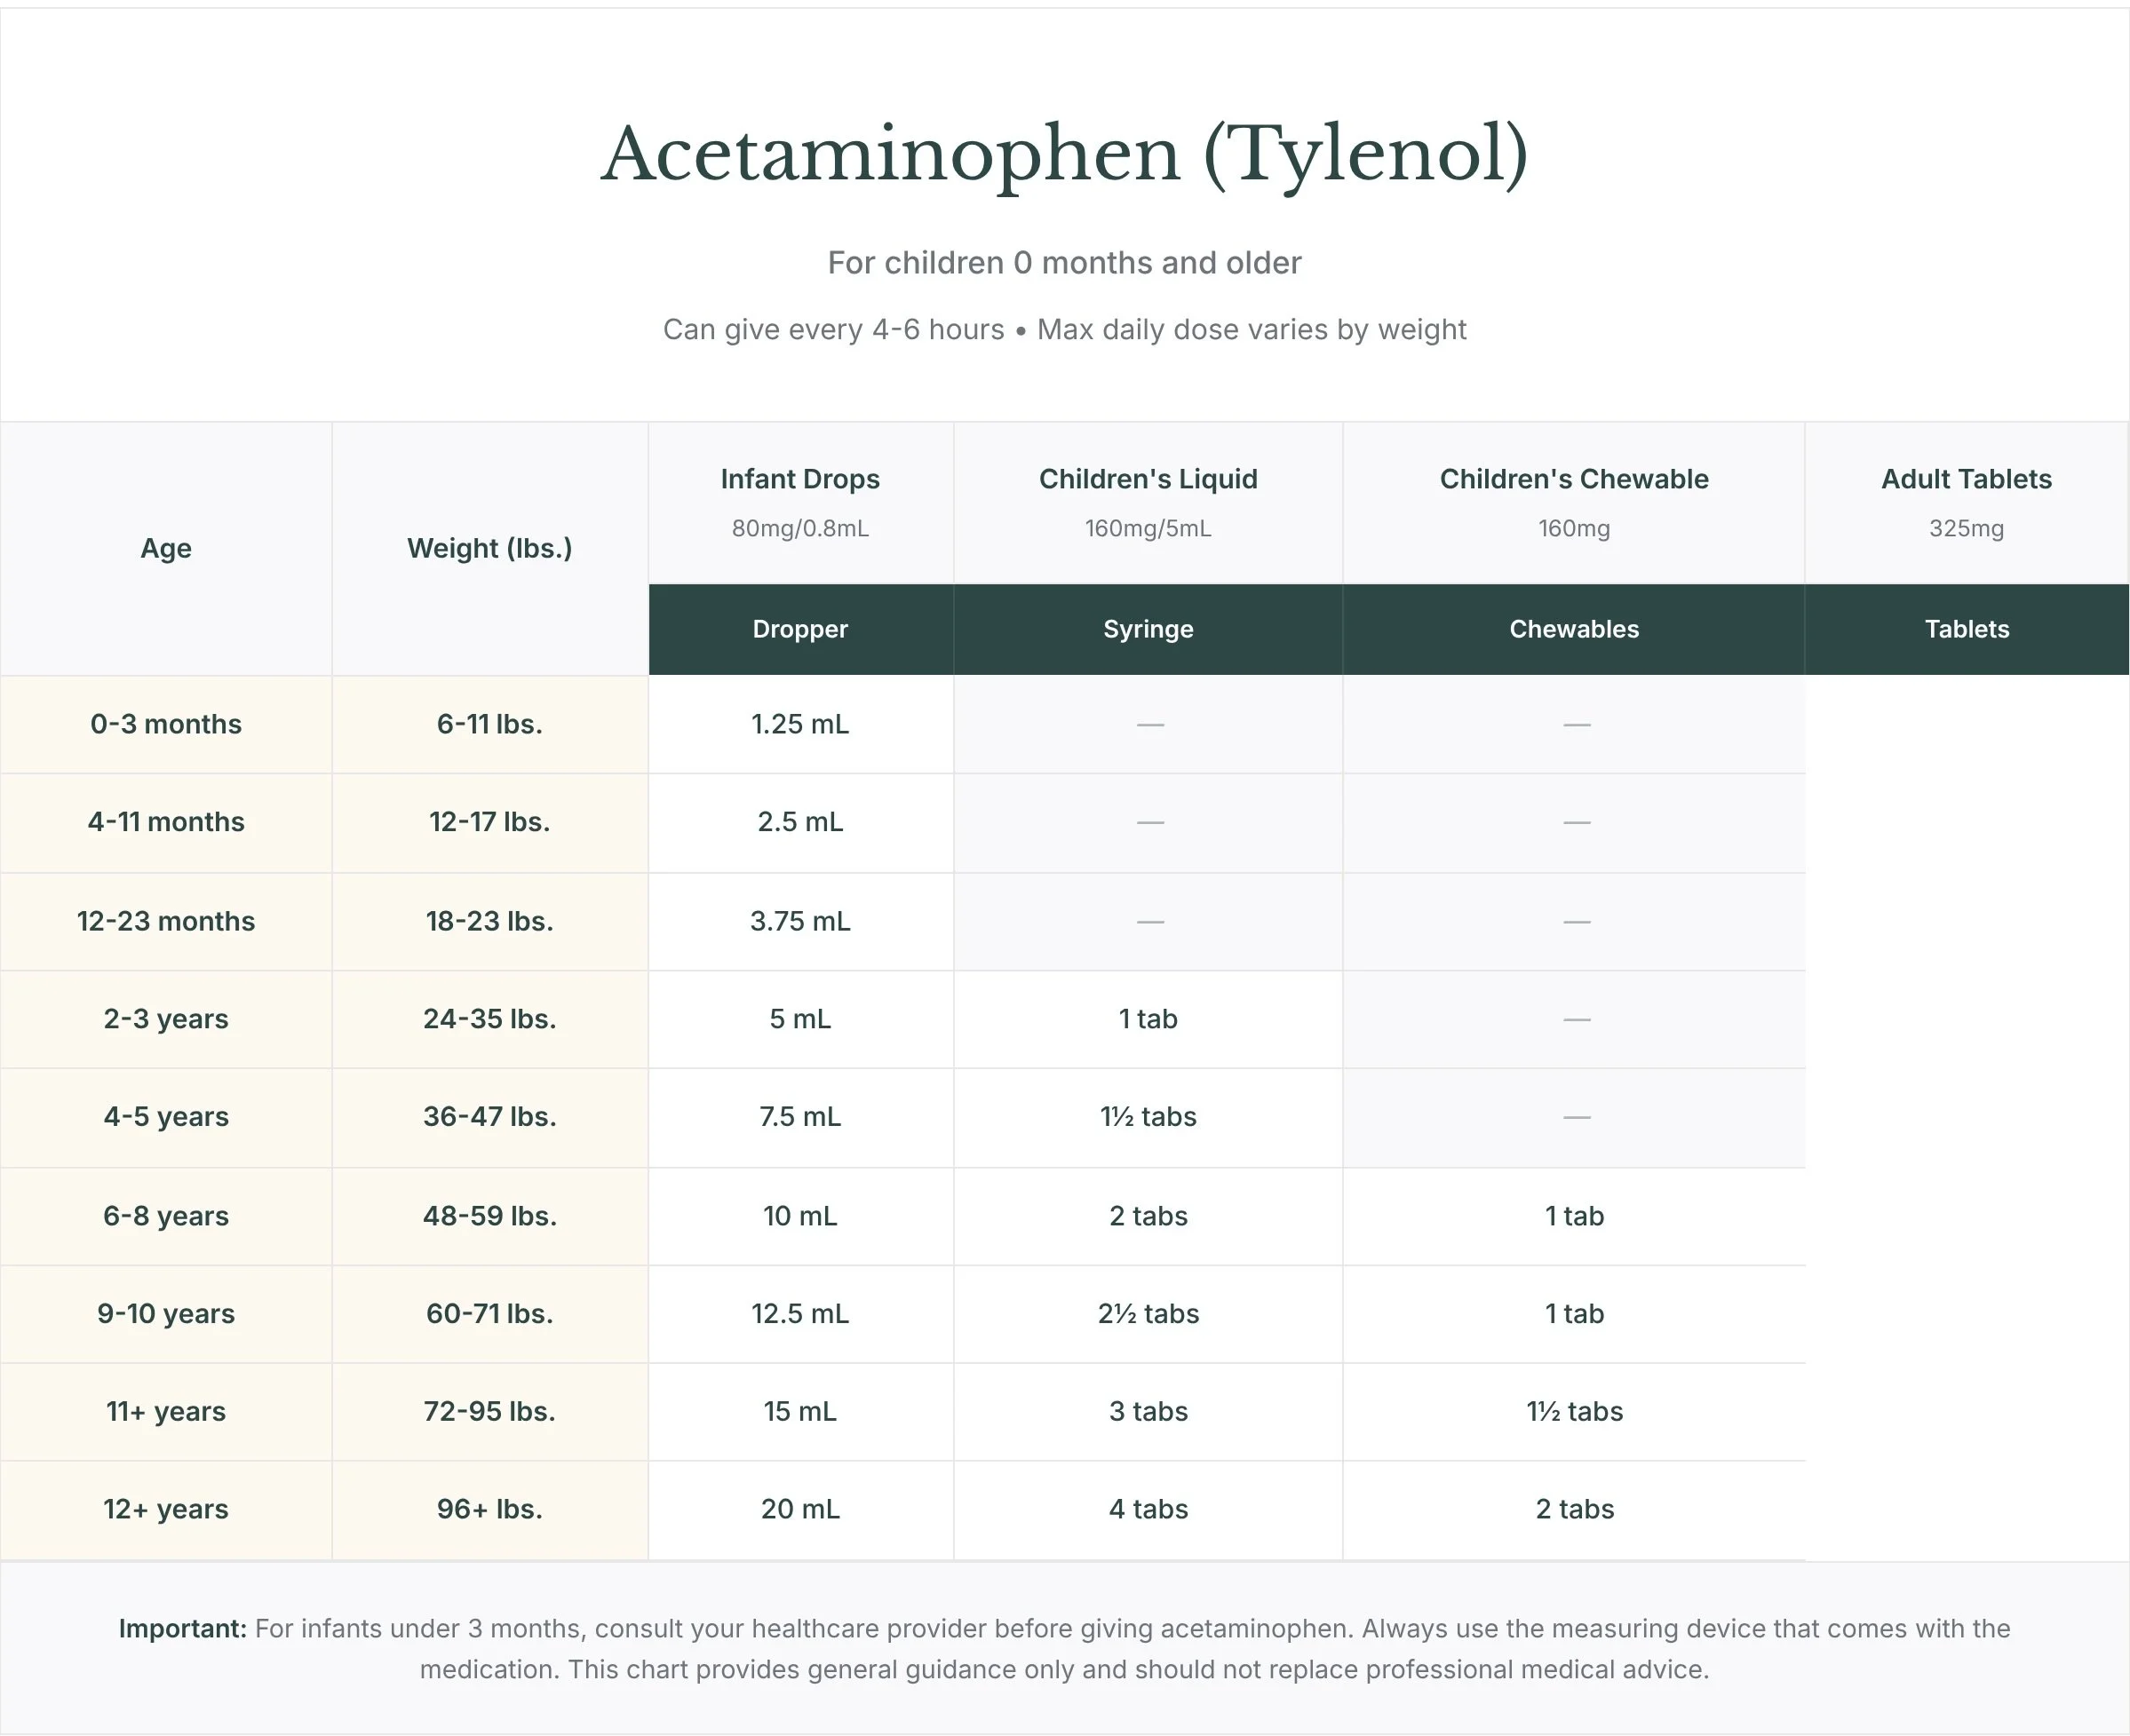Select the Weight (lbs.) column heading

coord(489,548)
